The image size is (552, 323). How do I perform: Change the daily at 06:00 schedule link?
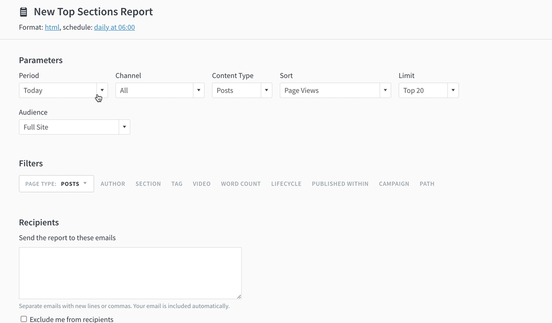(x=115, y=27)
